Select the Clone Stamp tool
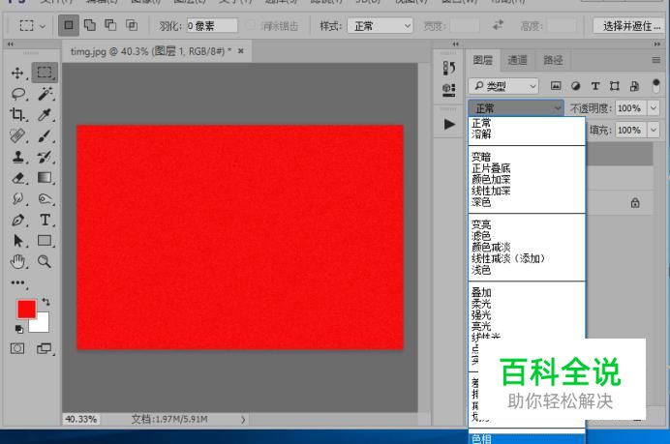This screenshot has width=670, height=444. [x=18, y=157]
